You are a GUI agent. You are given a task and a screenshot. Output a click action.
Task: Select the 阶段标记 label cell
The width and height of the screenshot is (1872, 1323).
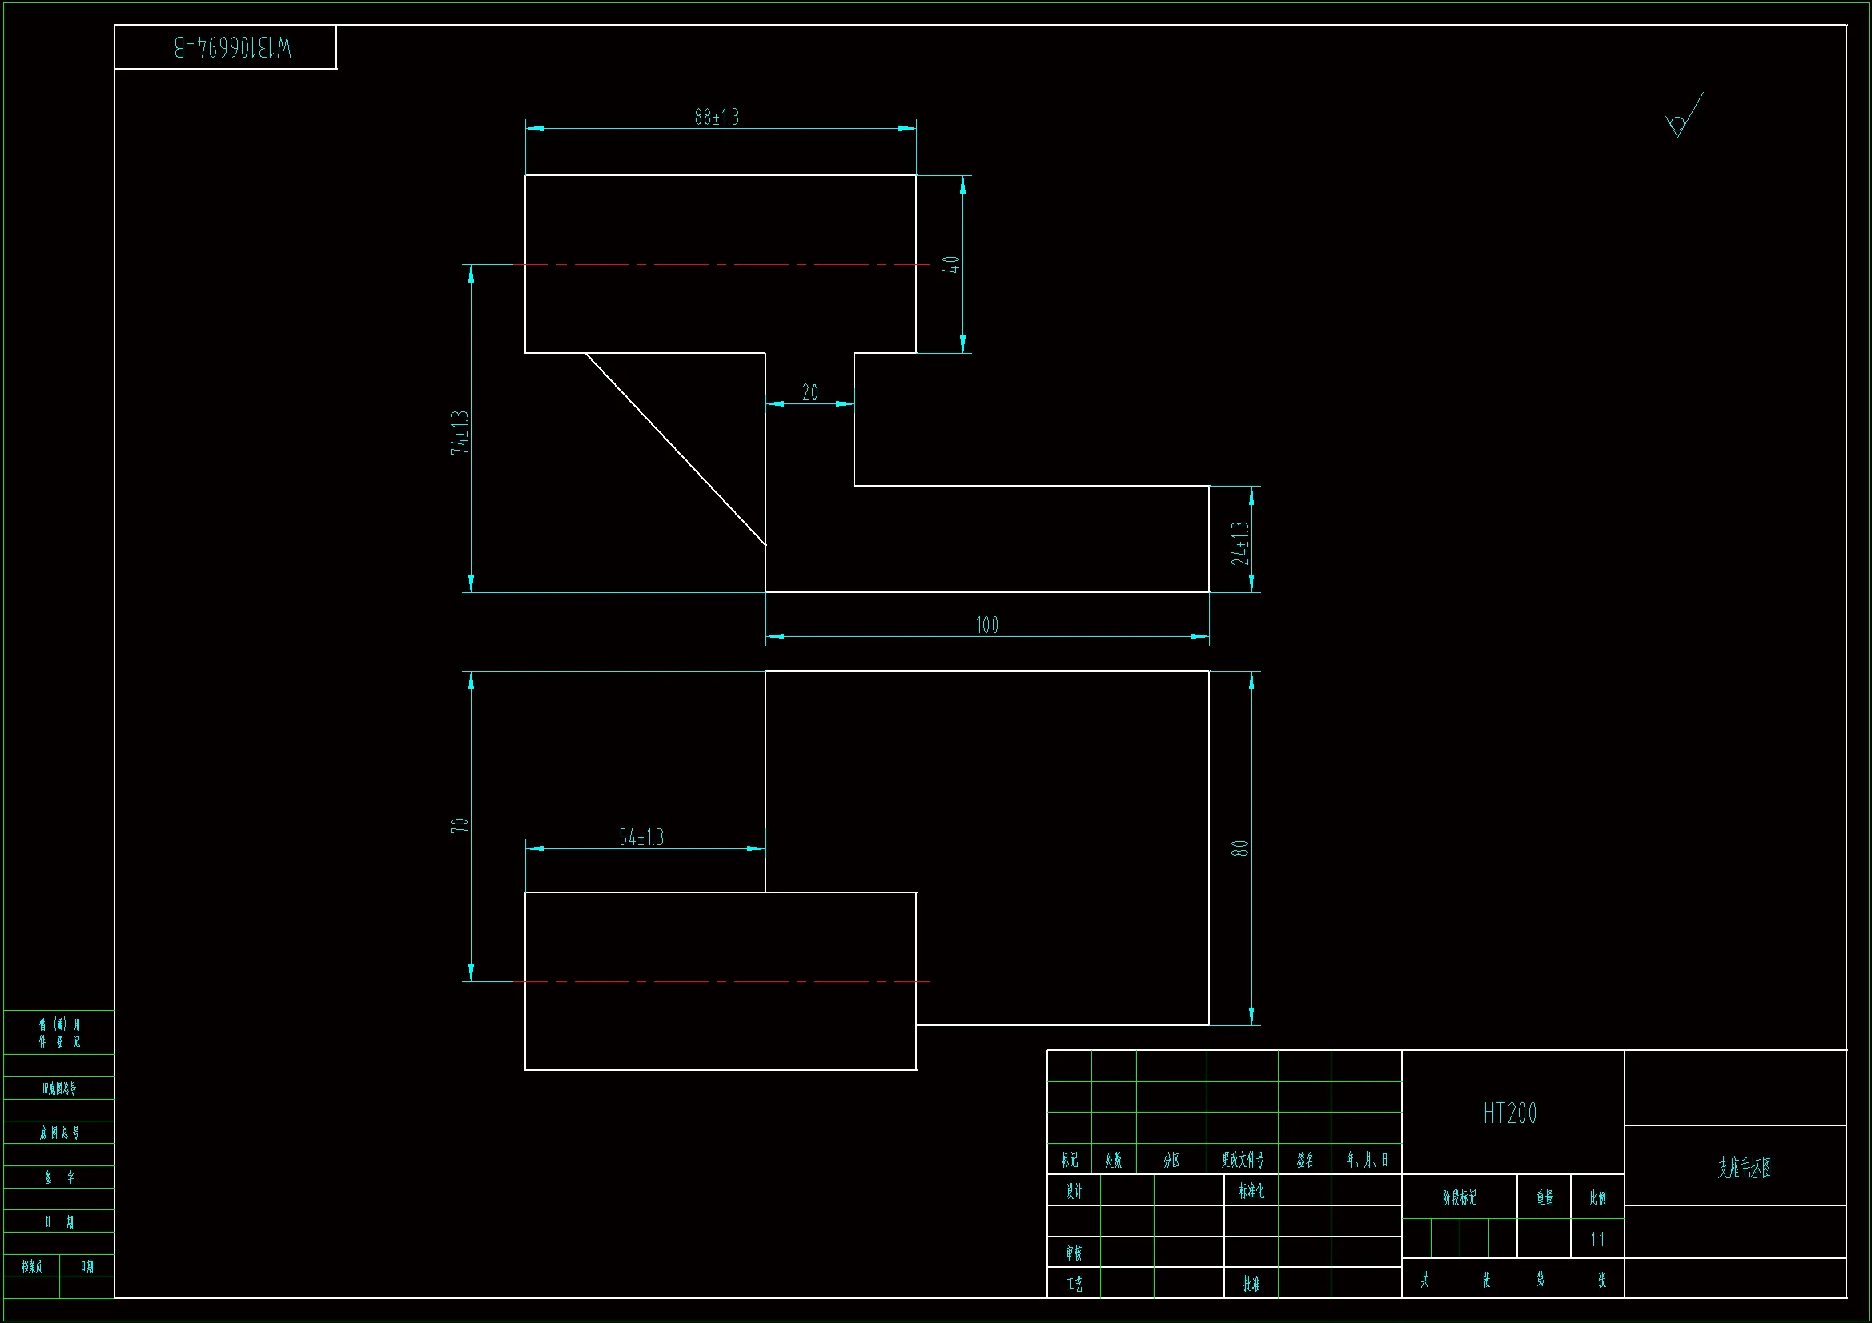(1459, 1197)
